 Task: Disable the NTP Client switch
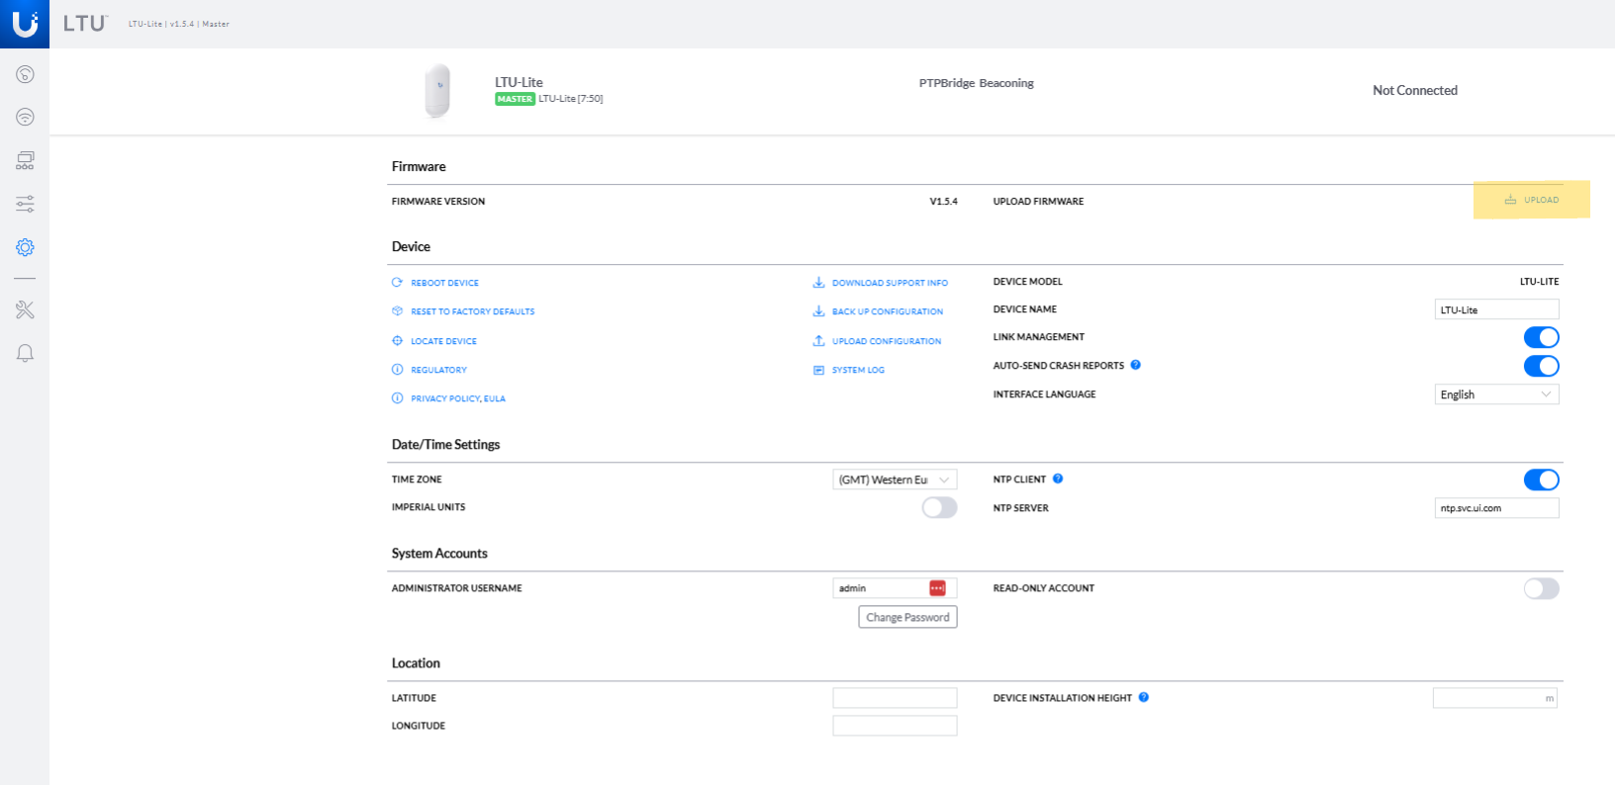point(1541,480)
